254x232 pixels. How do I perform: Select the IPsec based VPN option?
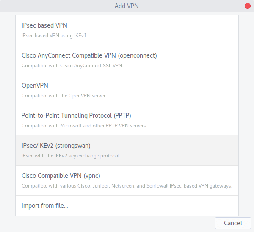coord(127,30)
